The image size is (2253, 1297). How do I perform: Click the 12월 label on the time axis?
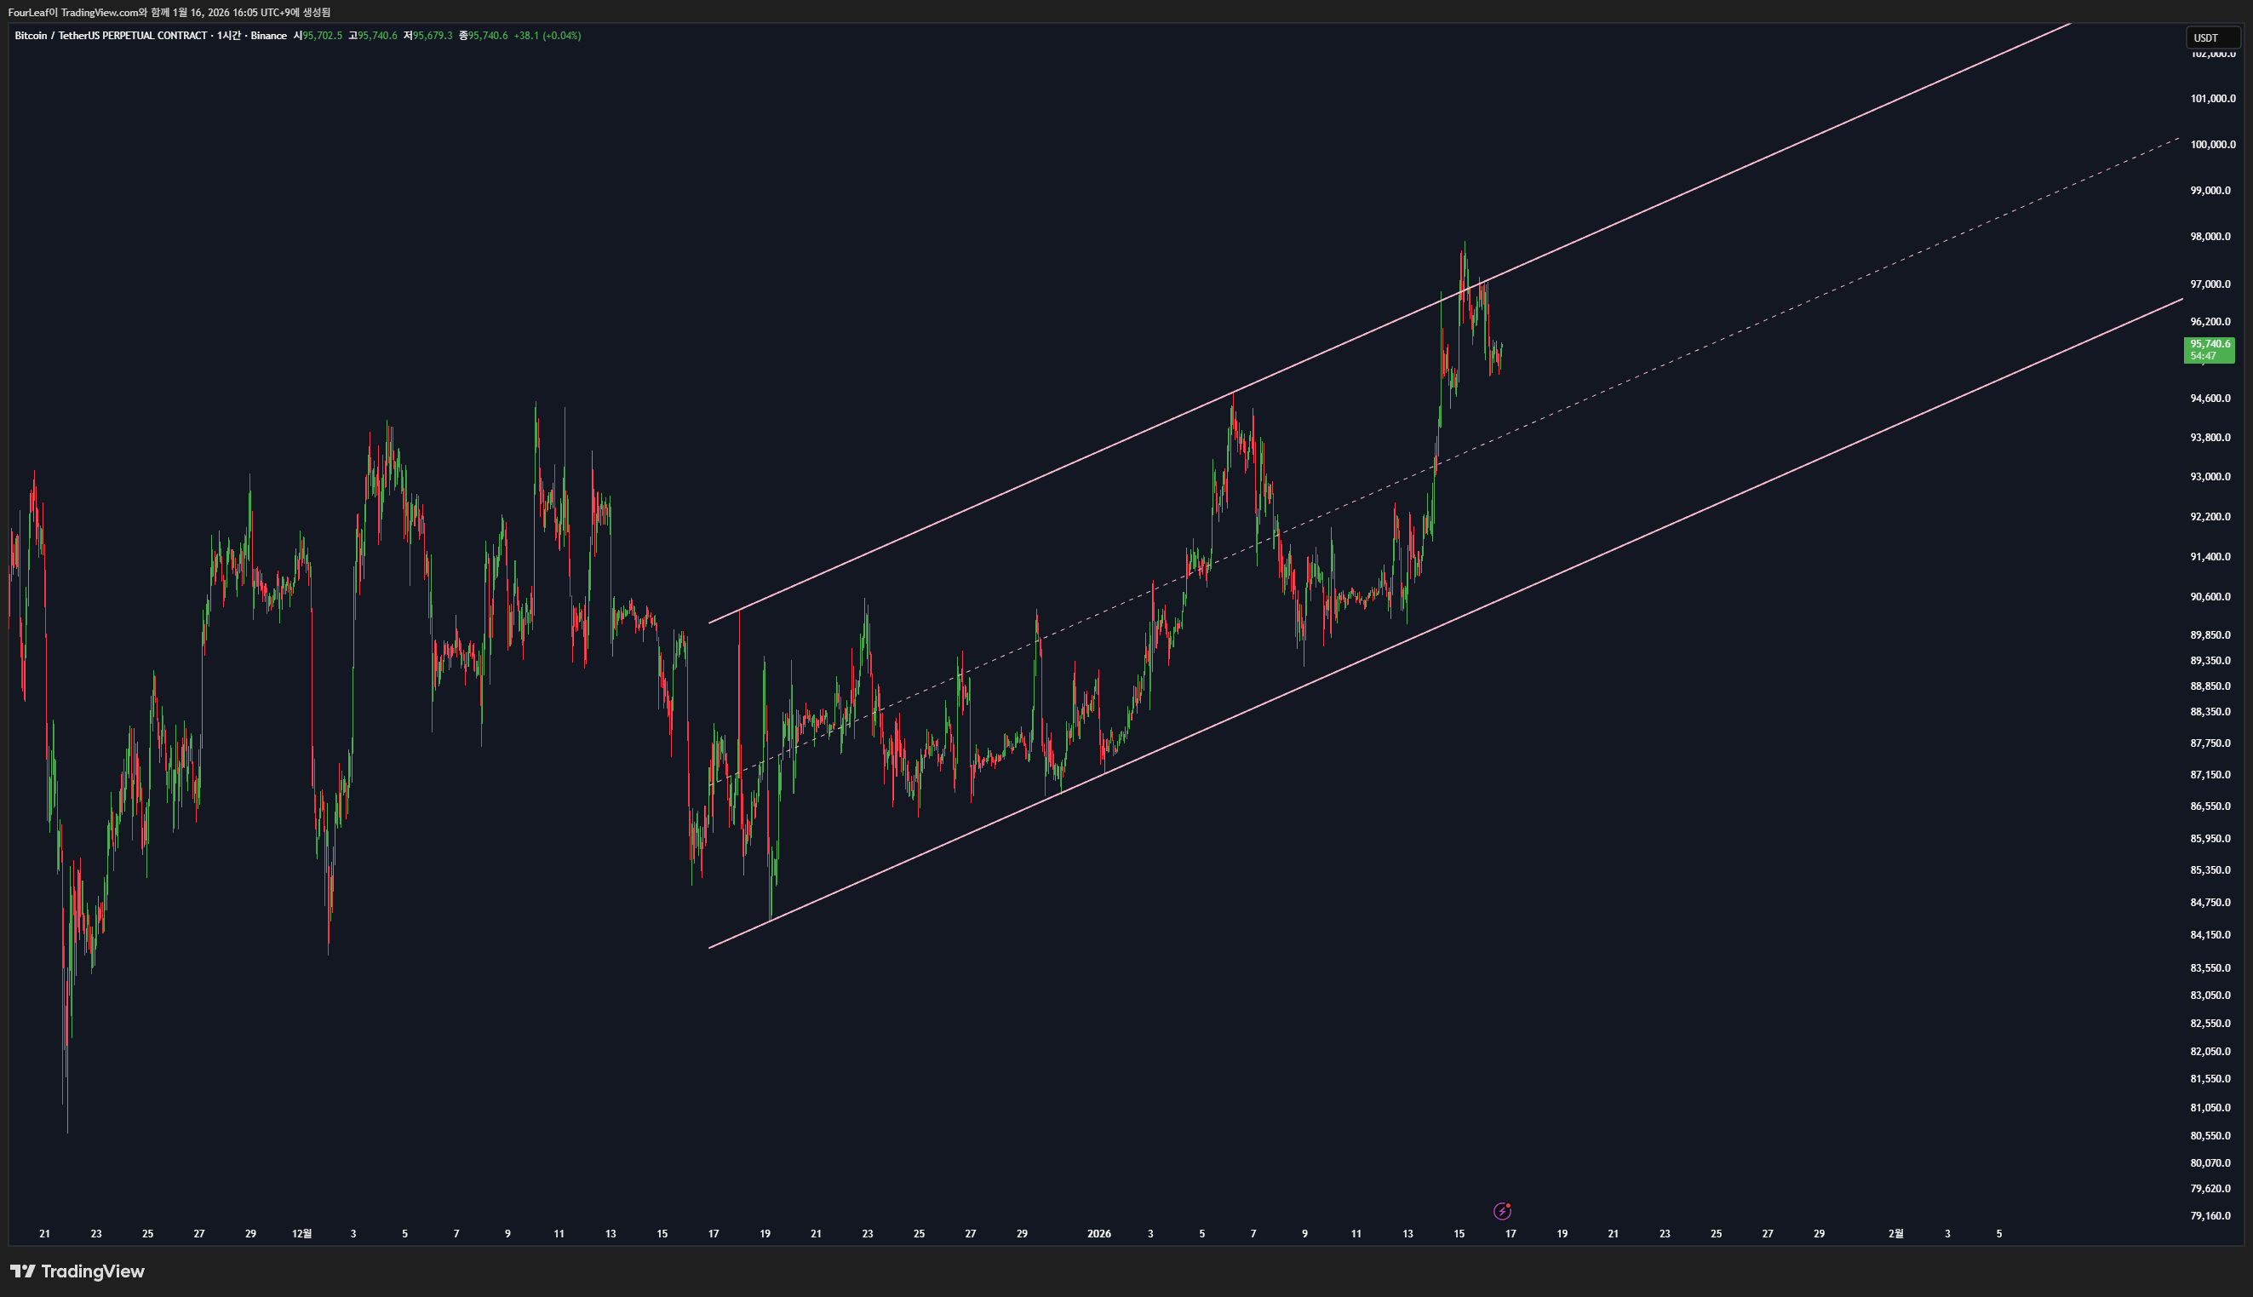pyautogui.click(x=302, y=1234)
